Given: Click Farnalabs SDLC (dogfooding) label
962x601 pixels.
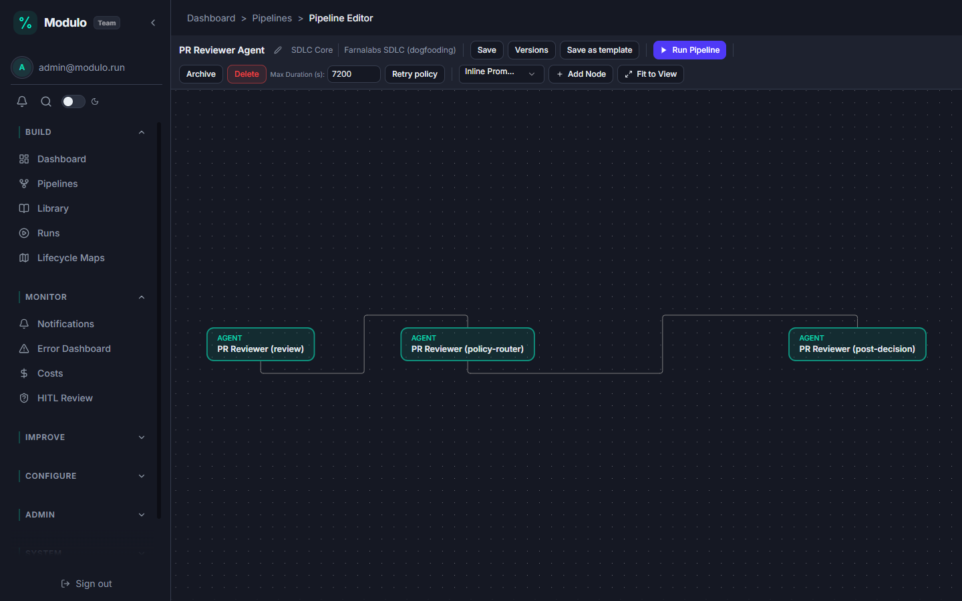Looking at the screenshot, I should pyautogui.click(x=400, y=50).
